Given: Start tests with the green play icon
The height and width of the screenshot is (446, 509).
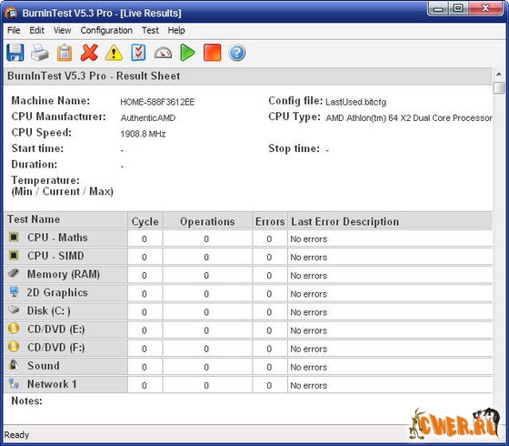Looking at the screenshot, I should tap(187, 53).
